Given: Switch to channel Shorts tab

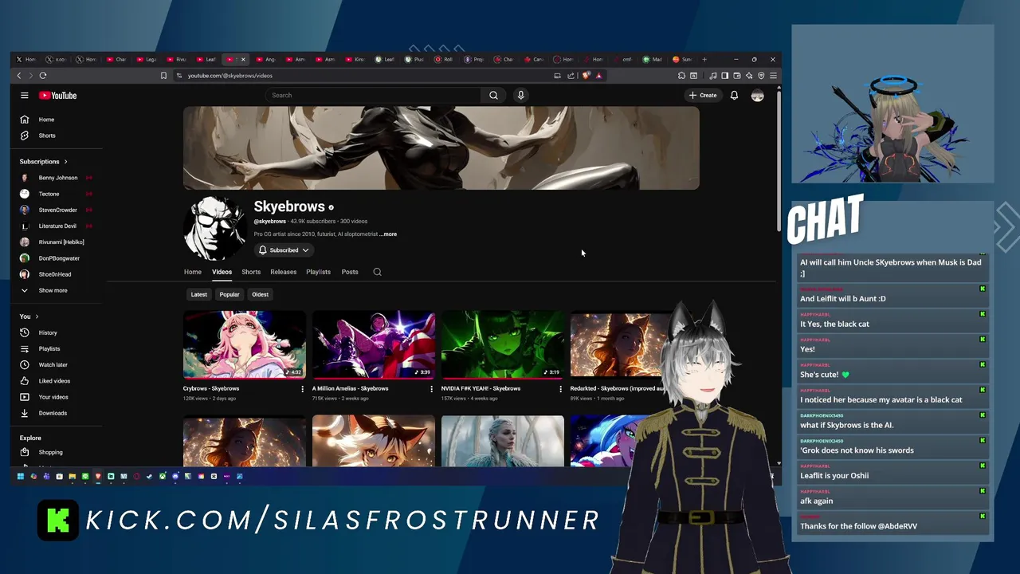Looking at the screenshot, I should tap(251, 272).
